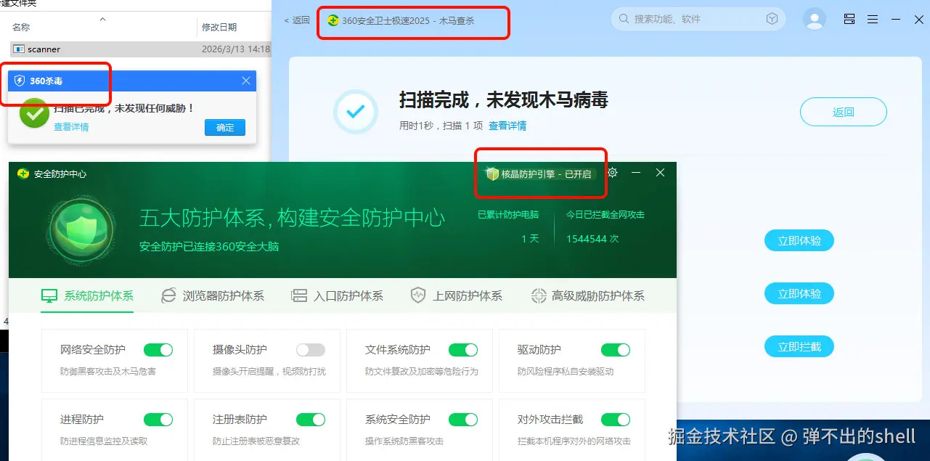The width and height of the screenshot is (930, 461).
Task: Click the green check icon in 360杀毒 popup
Action: tap(34, 113)
